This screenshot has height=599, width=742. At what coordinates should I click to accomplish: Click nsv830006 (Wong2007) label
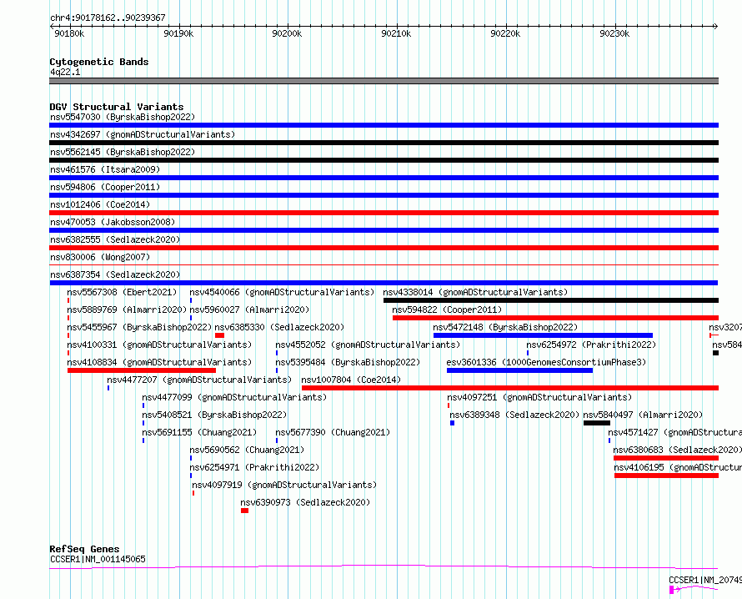[x=100, y=257]
